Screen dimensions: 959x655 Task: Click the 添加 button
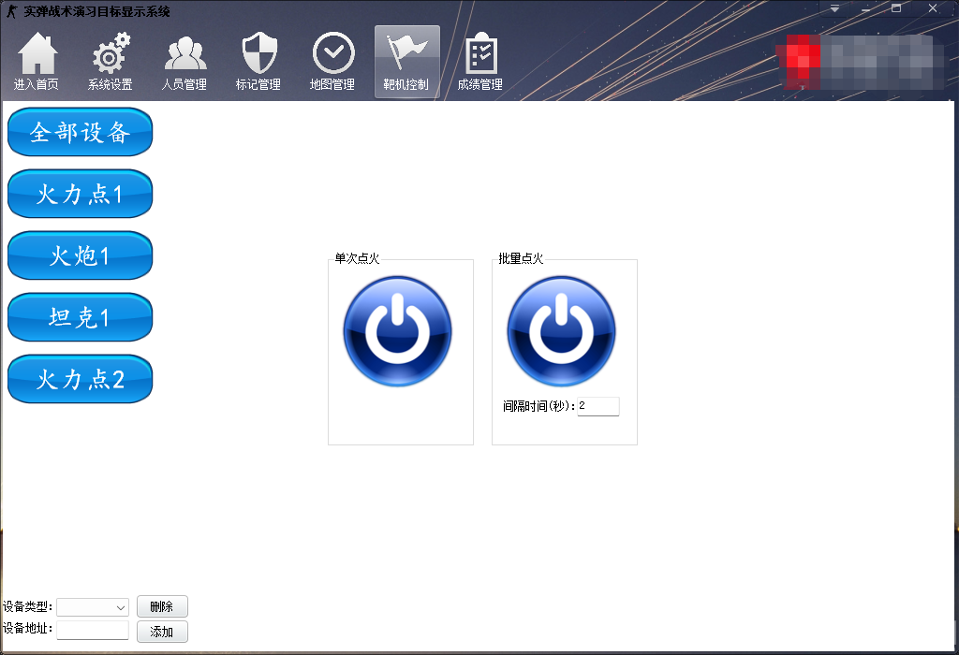162,632
